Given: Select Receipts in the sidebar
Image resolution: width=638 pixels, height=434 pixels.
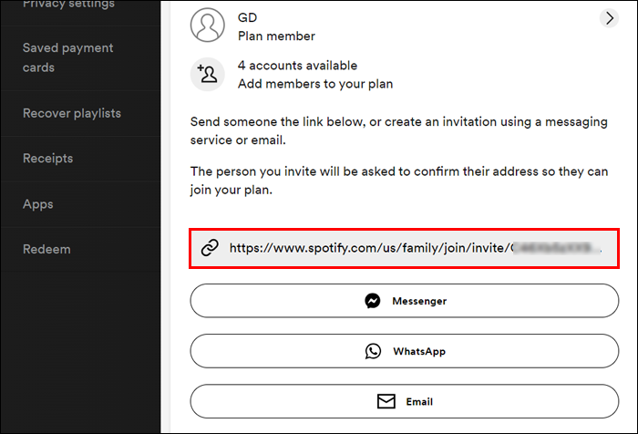Looking at the screenshot, I should (x=47, y=159).
